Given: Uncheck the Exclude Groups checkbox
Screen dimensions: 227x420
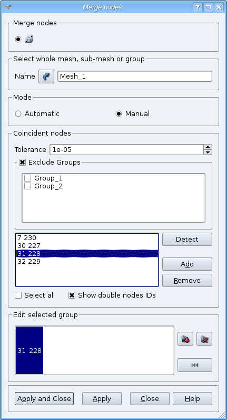Looking at the screenshot, I should 23,163.
